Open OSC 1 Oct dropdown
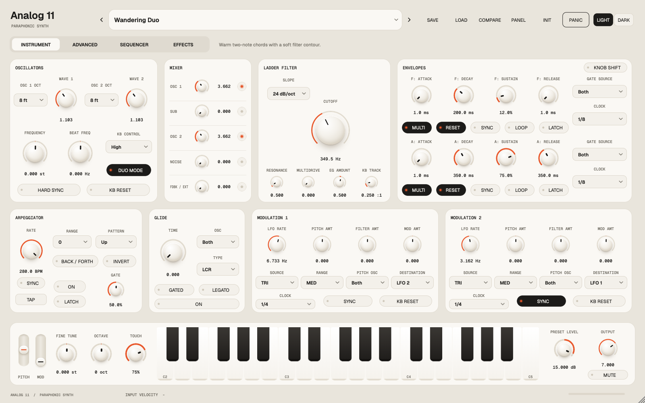 [31, 100]
